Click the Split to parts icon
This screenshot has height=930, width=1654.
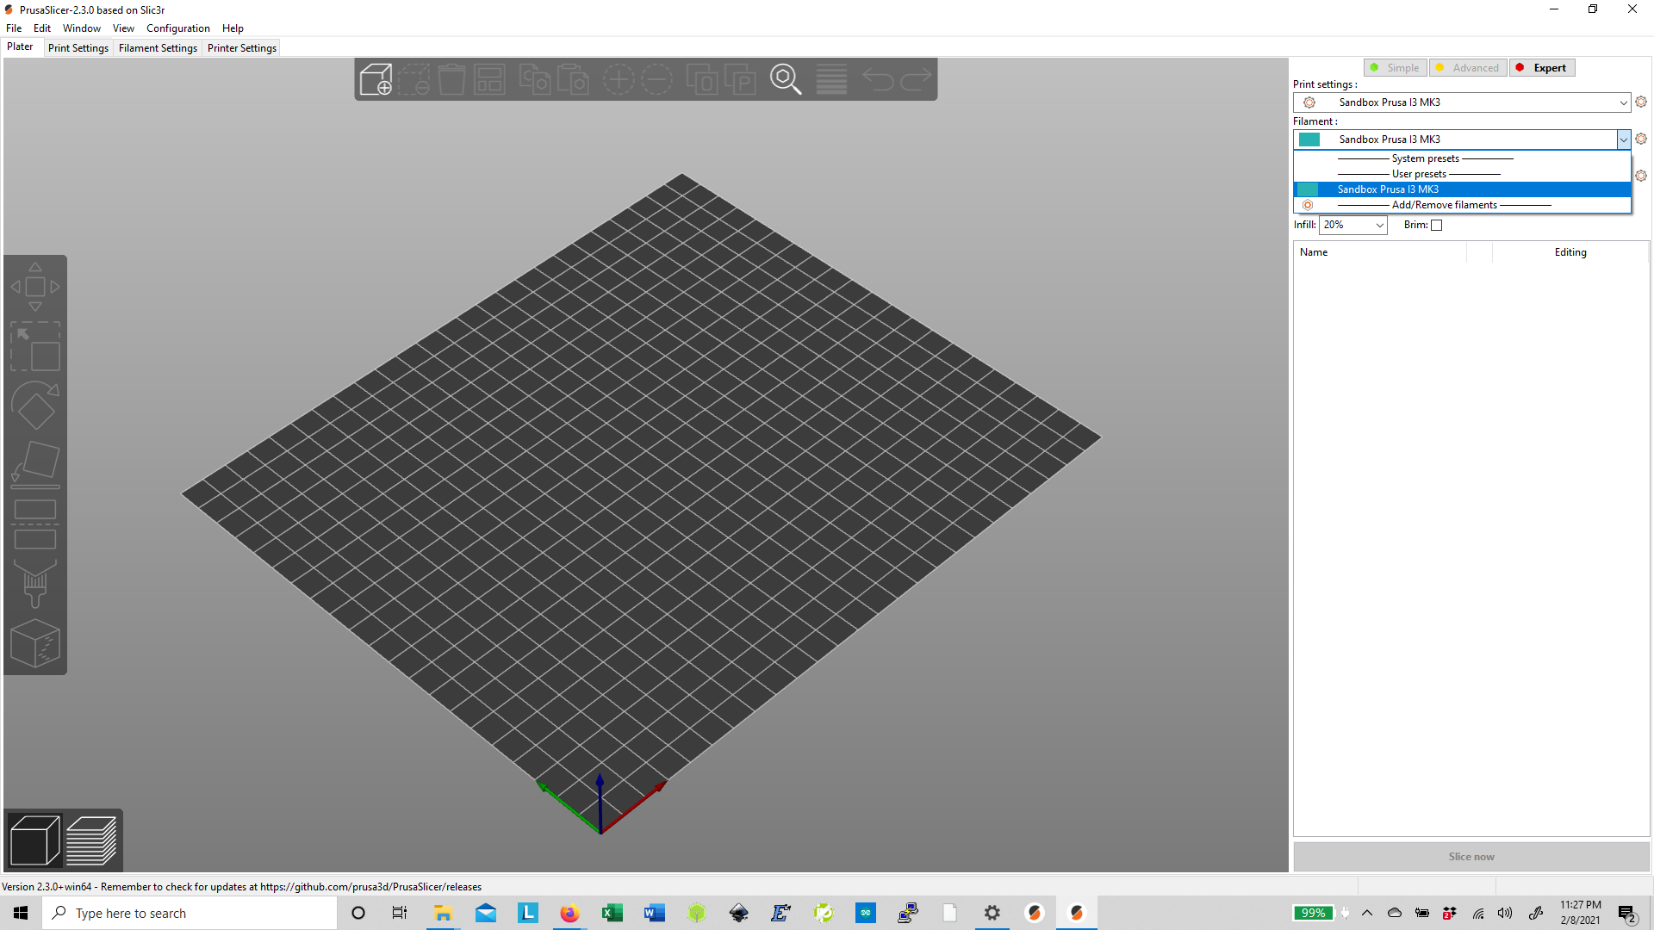tap(740, 79)
